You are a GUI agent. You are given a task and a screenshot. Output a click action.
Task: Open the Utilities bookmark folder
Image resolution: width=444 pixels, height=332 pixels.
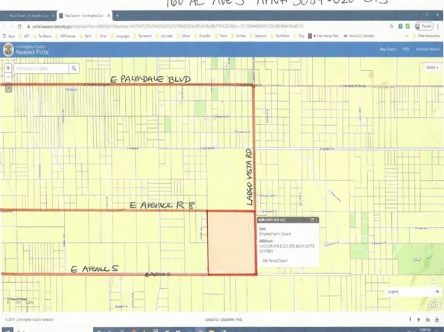238,36
